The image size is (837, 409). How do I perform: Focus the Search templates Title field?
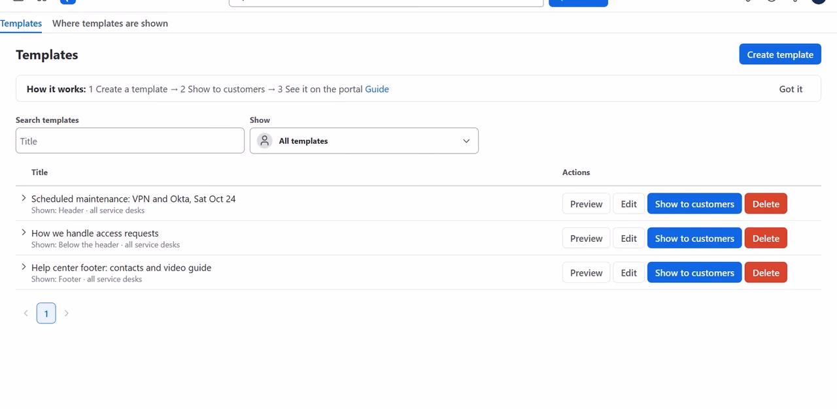click(x=130, y=140)
